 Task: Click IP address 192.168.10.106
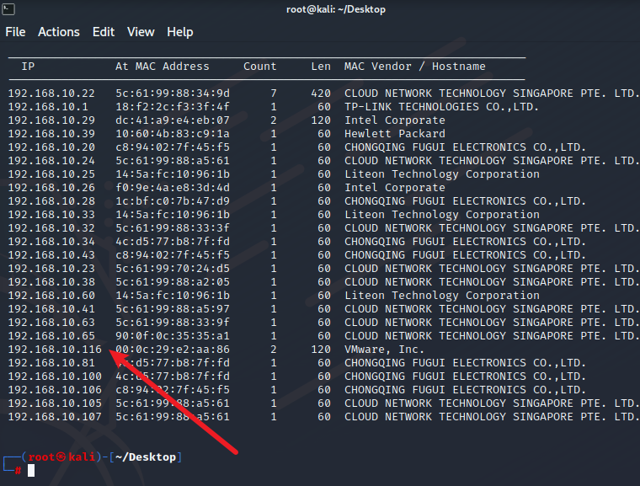pyautogui.click(x=55, y=390)
